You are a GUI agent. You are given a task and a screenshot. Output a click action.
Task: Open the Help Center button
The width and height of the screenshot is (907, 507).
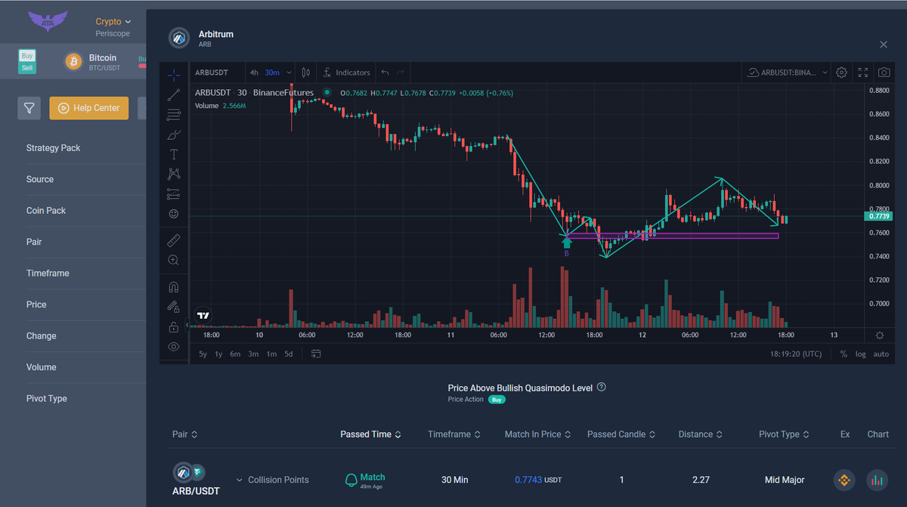click(x=89, y=108)
